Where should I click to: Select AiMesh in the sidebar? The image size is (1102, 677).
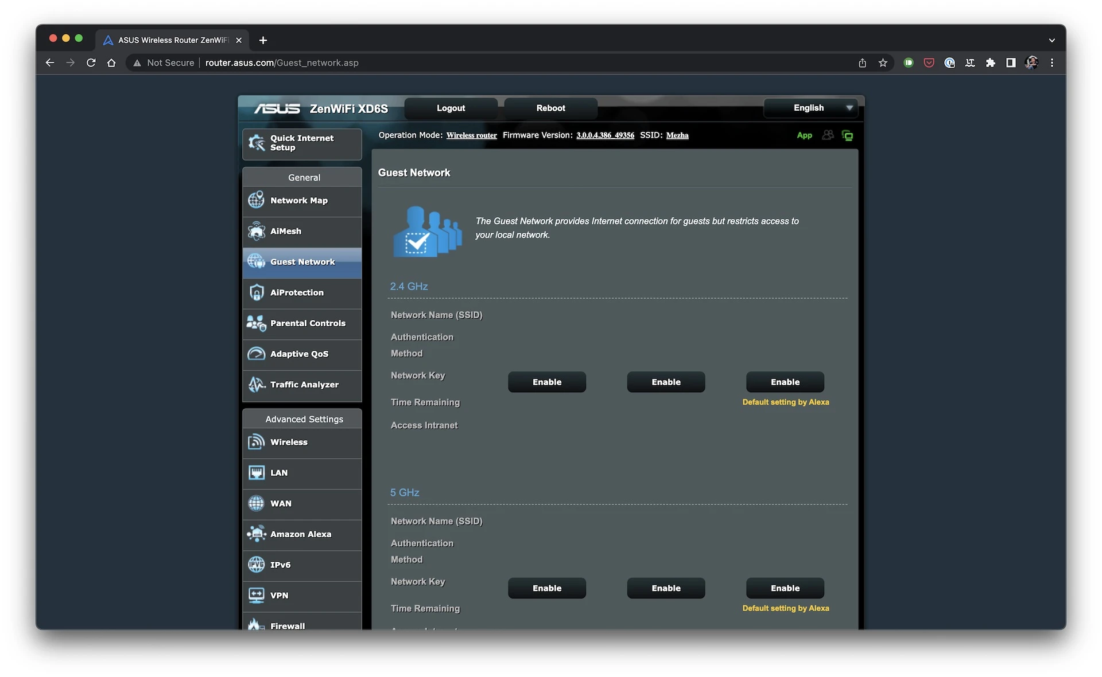tap(302, 232)
